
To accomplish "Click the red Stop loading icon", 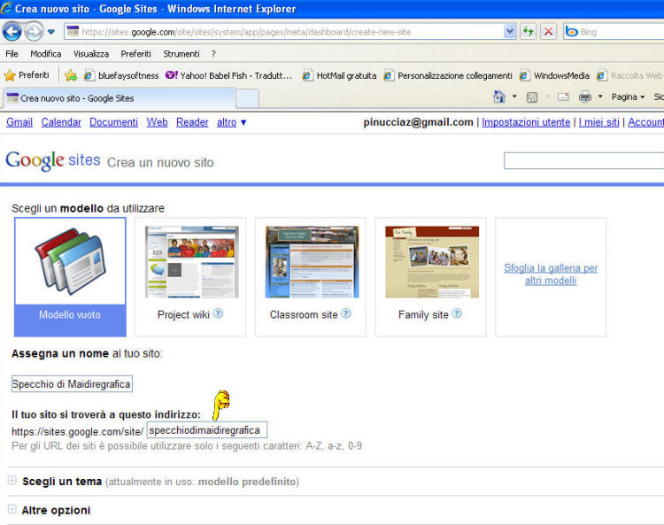I will point(548,32).
